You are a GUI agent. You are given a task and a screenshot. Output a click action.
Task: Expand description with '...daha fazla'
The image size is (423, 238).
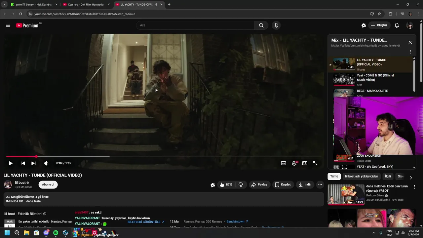(32, 201)
